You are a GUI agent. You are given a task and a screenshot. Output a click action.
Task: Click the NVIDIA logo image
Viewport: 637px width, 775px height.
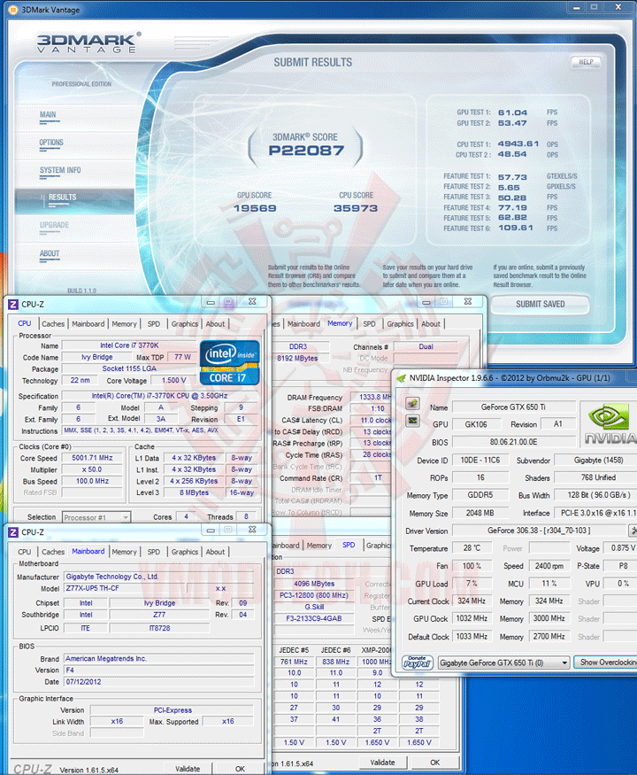610,424
